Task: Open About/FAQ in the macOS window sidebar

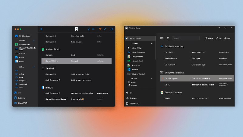Action: (x=21, y=103)
